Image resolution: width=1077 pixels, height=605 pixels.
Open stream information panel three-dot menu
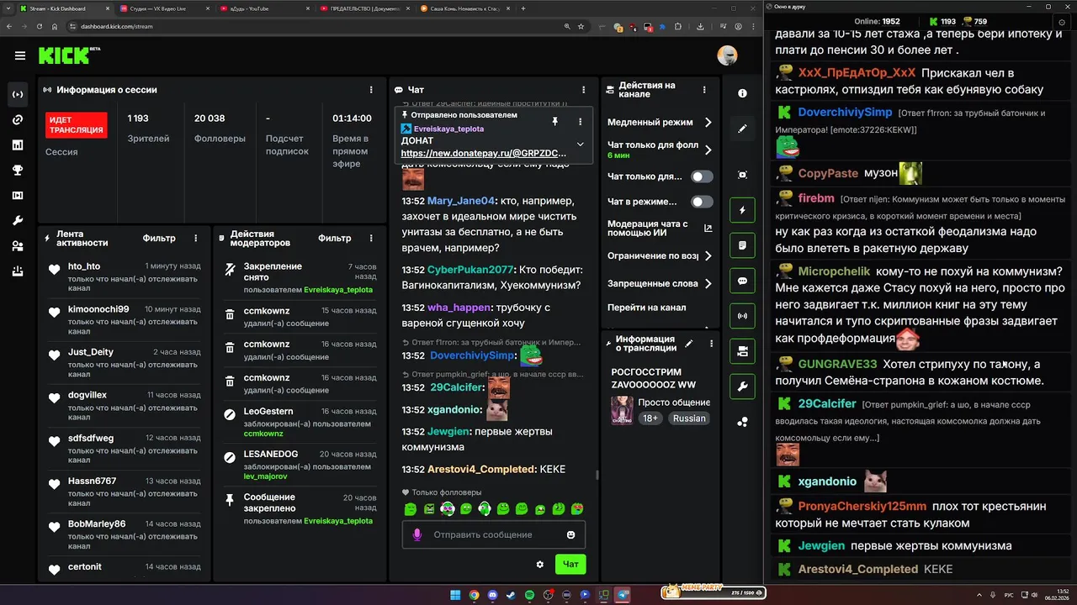tap(711, 344)
